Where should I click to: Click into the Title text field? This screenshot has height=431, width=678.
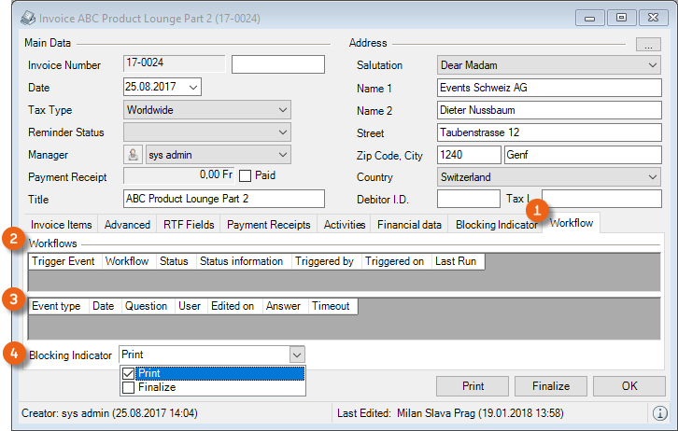pyautogui.click(x=223, y=199)
